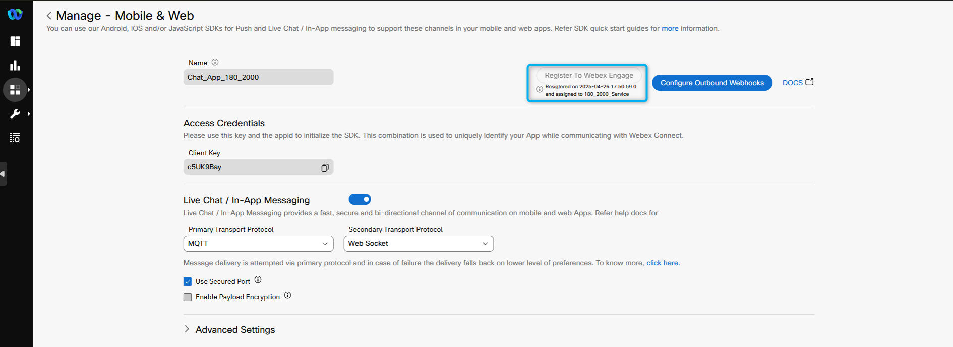Click the back arrow beside Manage title

49,16
